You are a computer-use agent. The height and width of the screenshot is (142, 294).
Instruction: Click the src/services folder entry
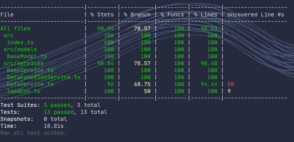24,63
